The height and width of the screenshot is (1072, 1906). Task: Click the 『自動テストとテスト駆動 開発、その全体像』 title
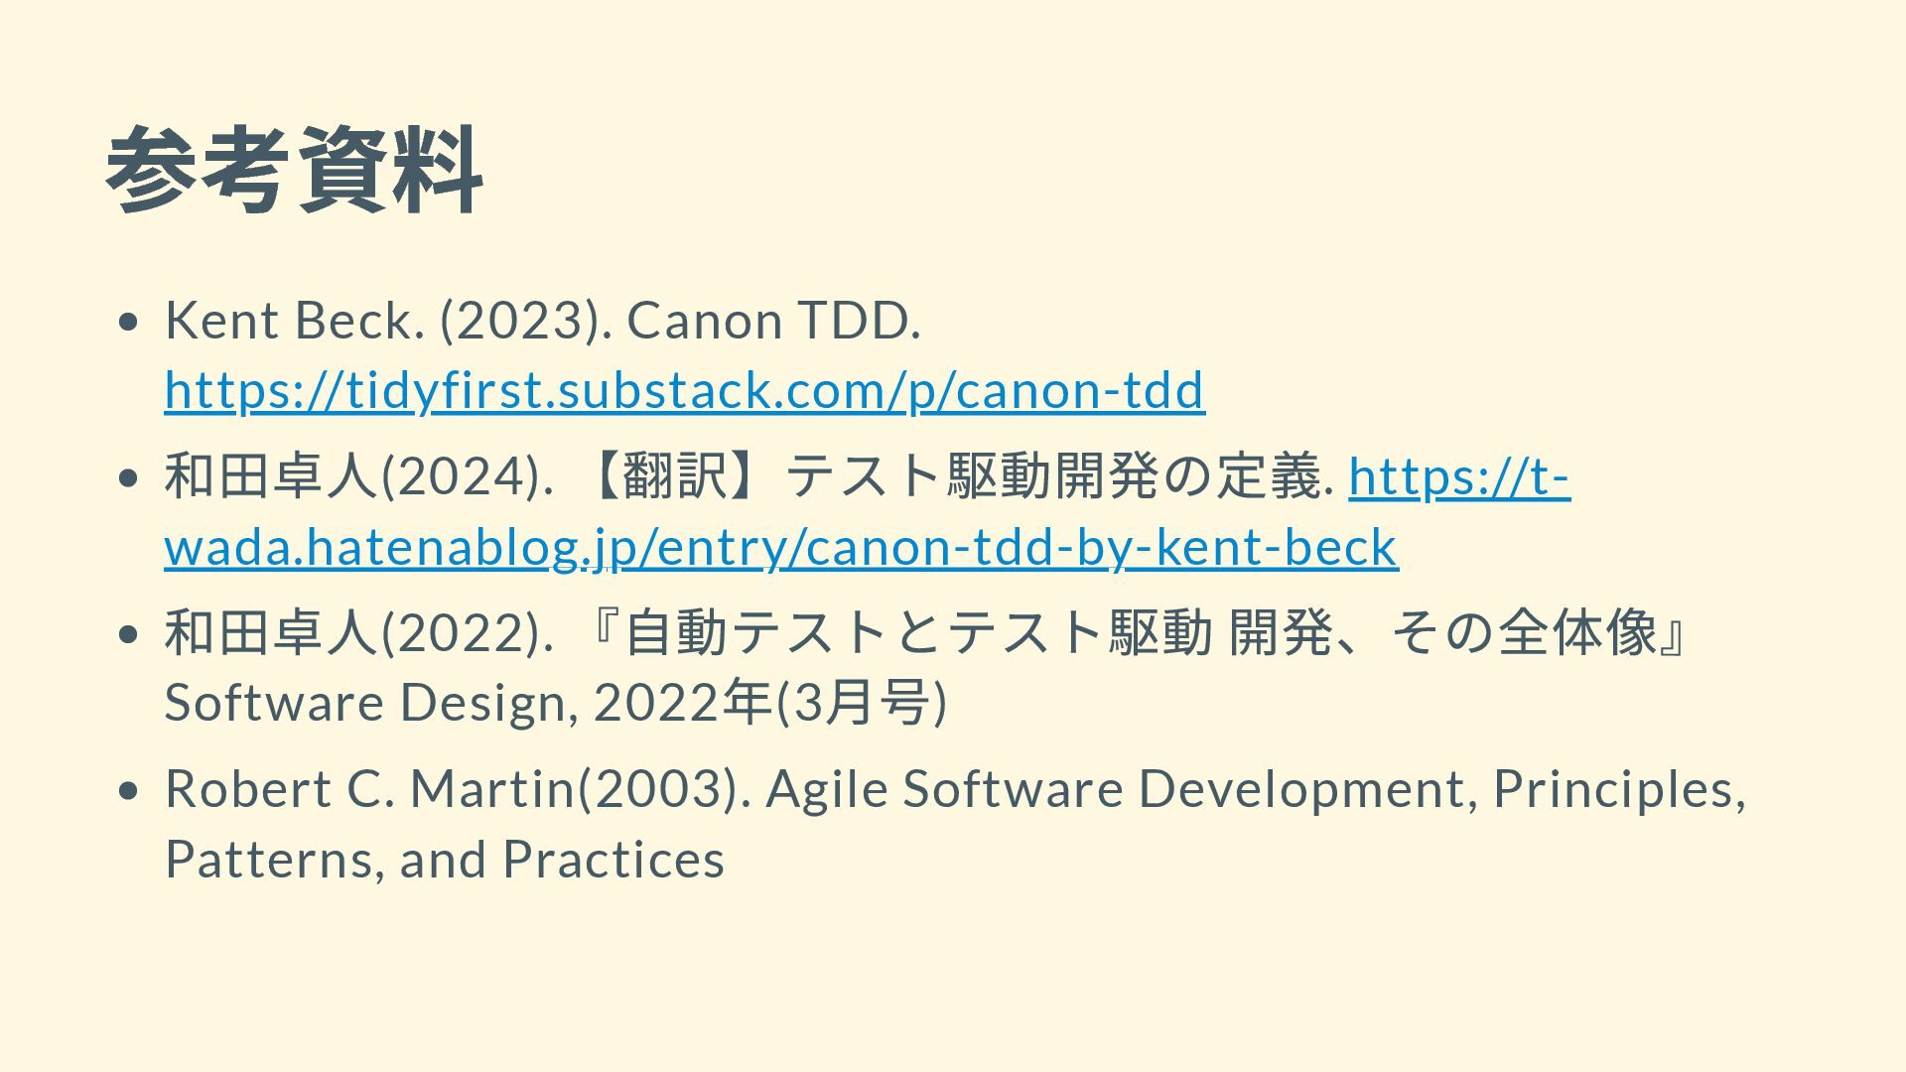click(x=1139, y=632)
